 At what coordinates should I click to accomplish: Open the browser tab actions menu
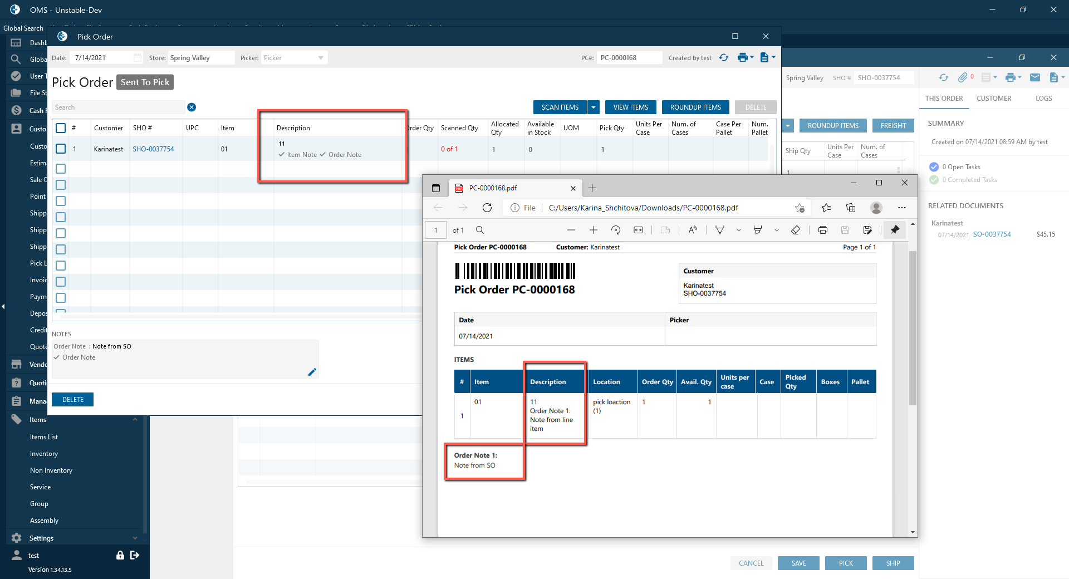click(x=436, y=188)
